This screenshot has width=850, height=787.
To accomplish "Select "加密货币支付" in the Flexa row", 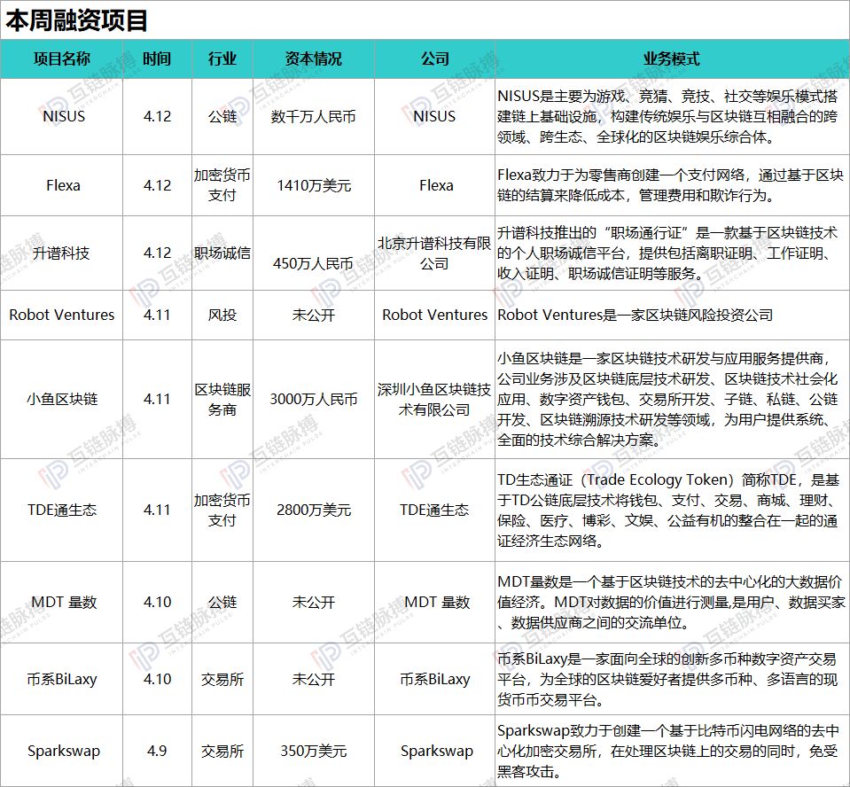I will pos(222,185).
